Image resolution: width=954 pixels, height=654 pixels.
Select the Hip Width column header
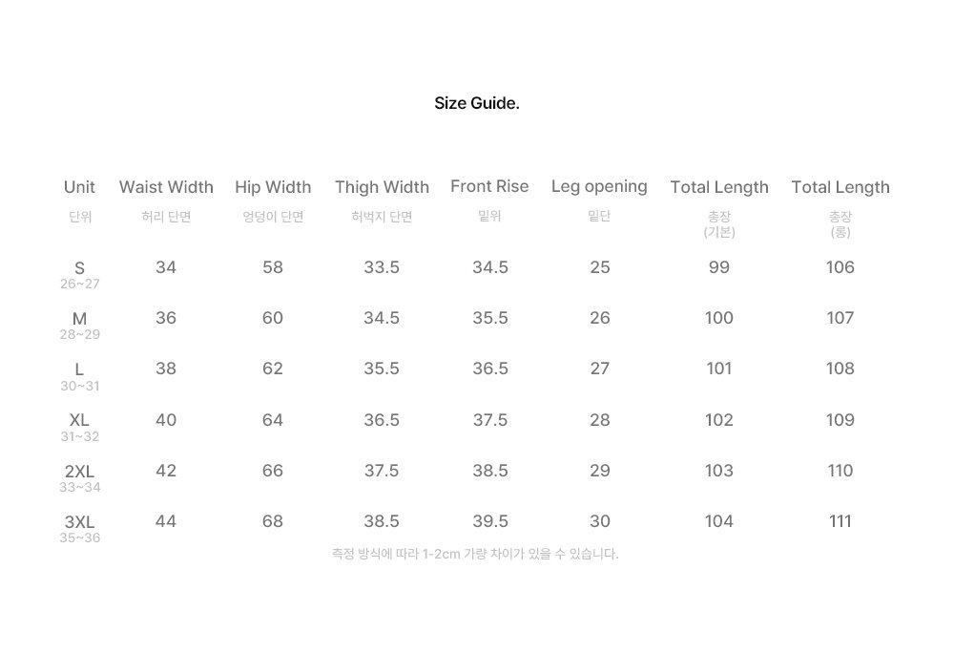tap(273, 187)
